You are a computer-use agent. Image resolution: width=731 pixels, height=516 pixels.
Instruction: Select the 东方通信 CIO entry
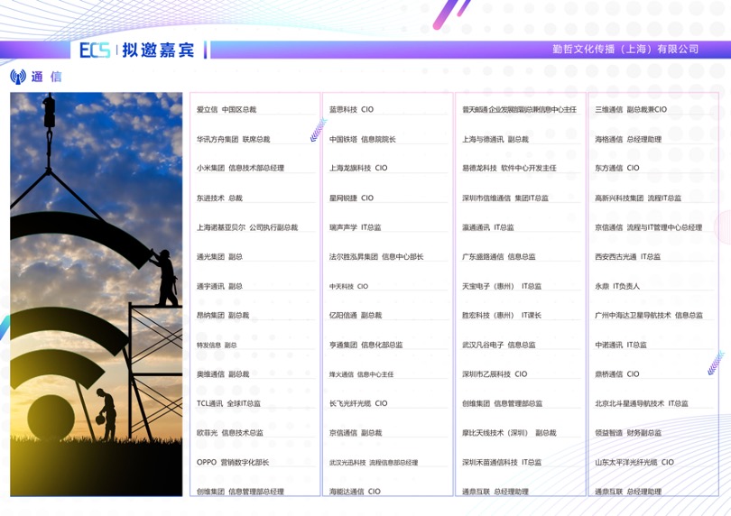pyautogui.click(x=617, y=168)
